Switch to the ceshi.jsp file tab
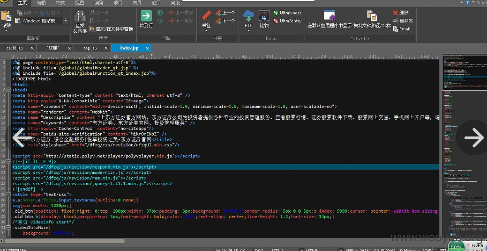Screen dimensions: 487x251 [x=15, y=48]
